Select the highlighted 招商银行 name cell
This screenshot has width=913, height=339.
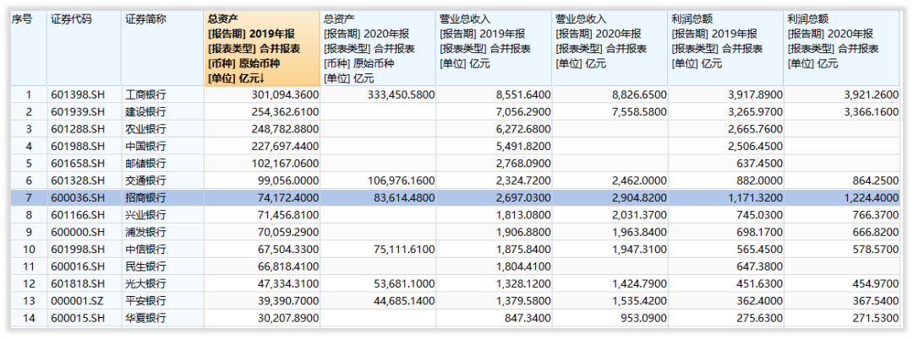pos(162,197)
